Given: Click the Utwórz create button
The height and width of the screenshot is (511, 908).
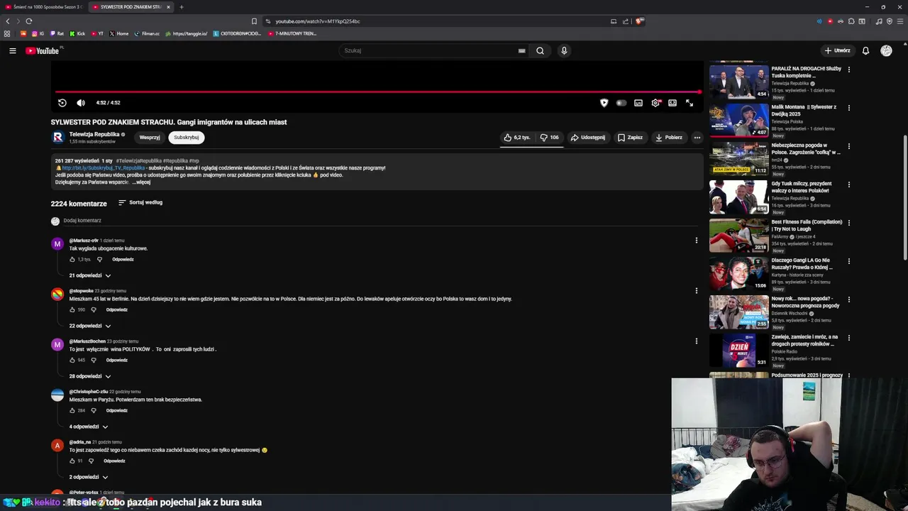Looking at the screenshot, I should click(x=838, y=50).
